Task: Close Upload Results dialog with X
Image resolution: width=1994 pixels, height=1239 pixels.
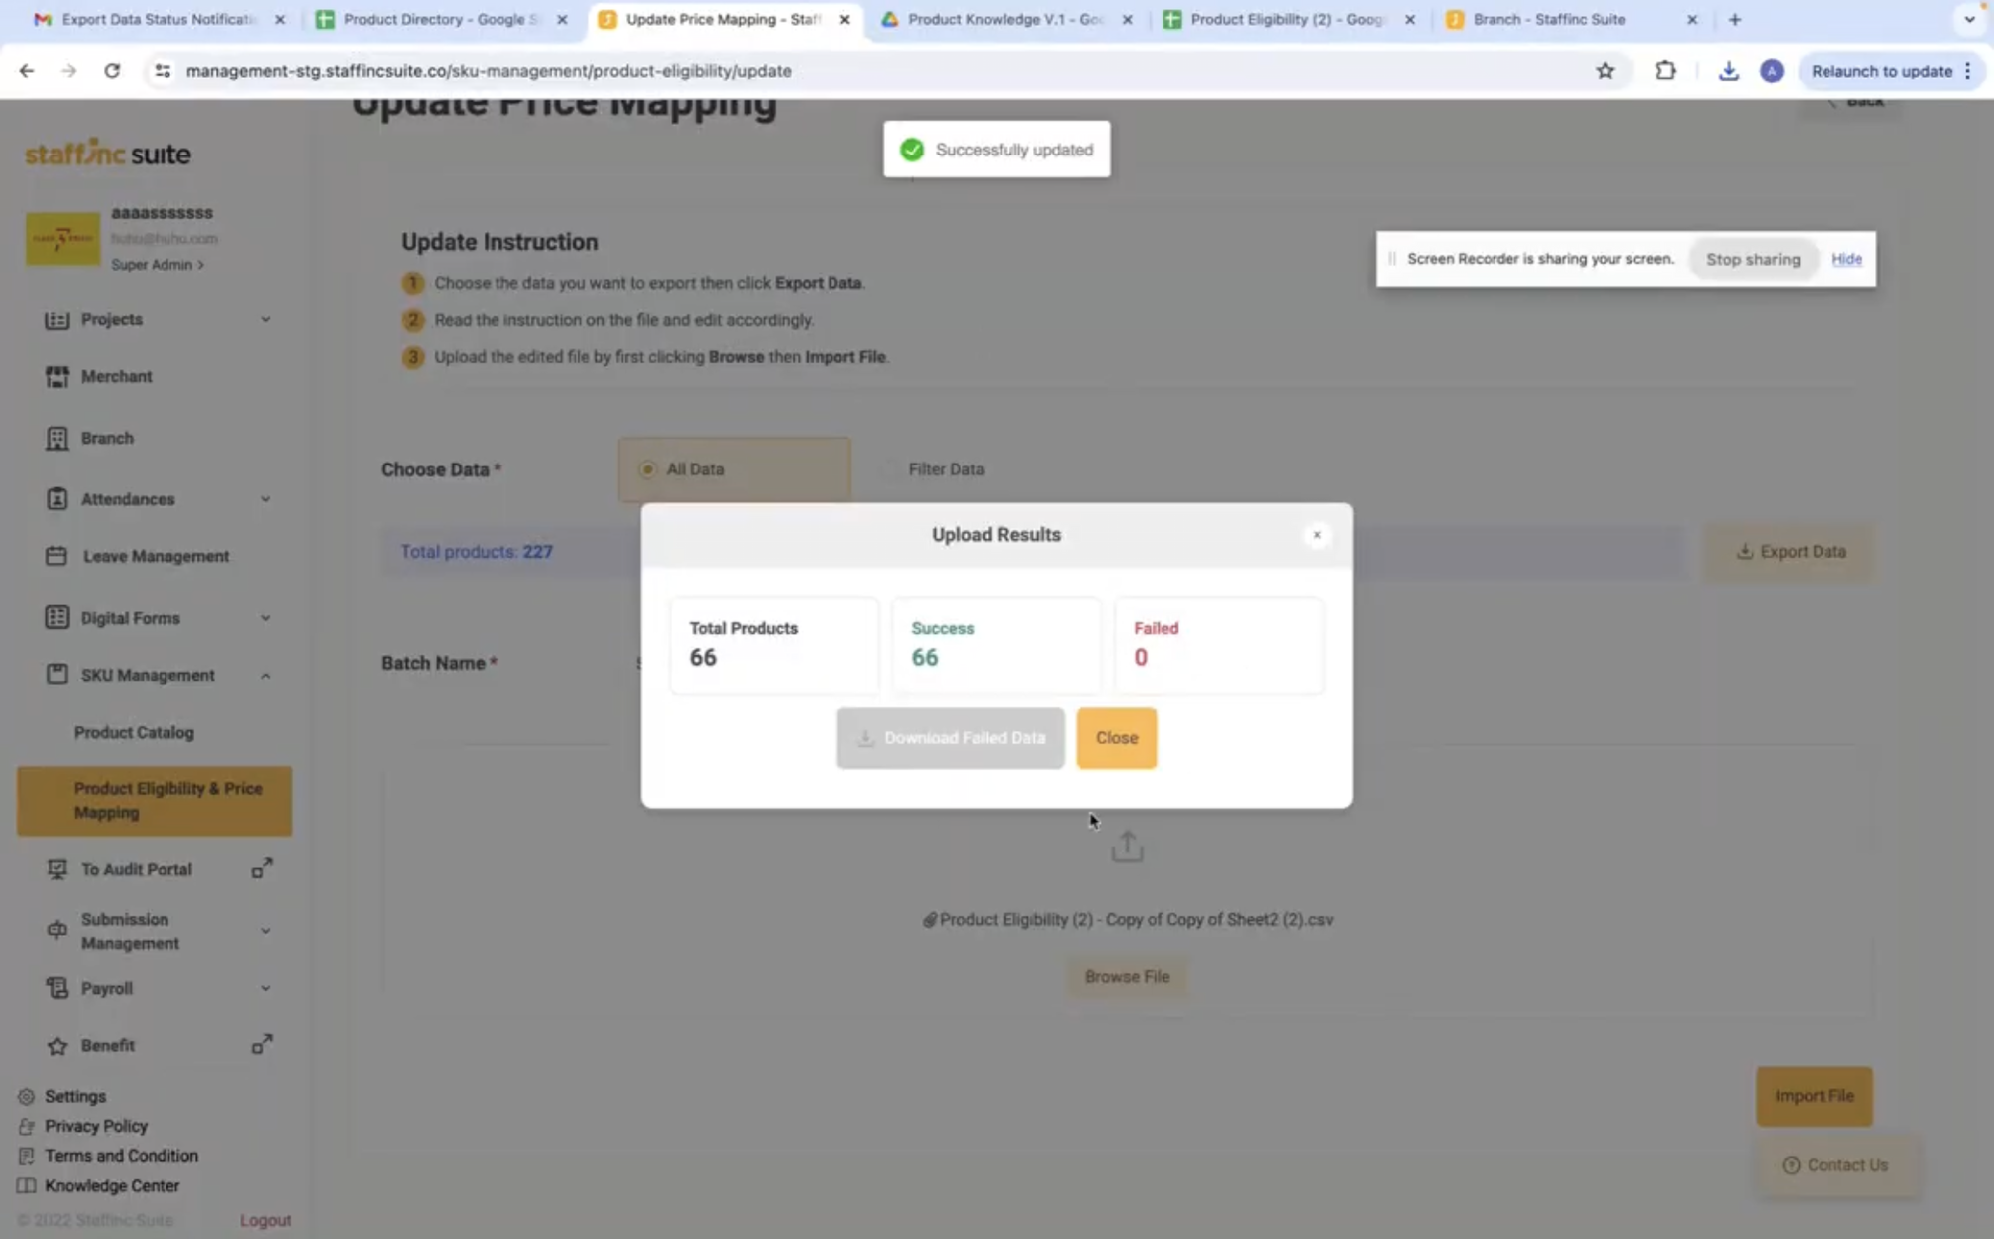Action: tap(1316, 535)
